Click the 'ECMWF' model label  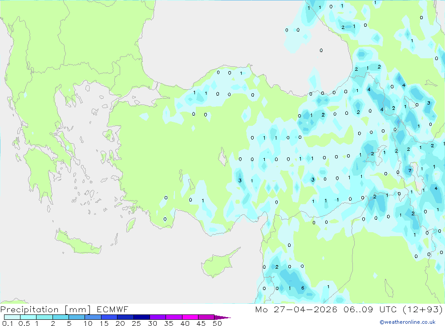113,309
